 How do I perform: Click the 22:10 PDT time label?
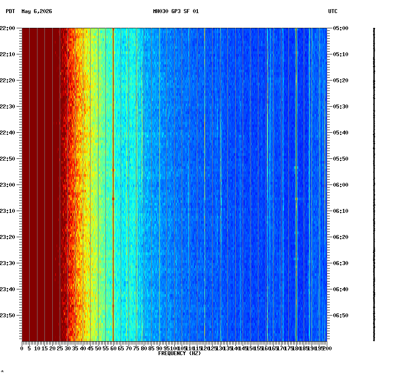pyautogui.click(x=7, y=54)
